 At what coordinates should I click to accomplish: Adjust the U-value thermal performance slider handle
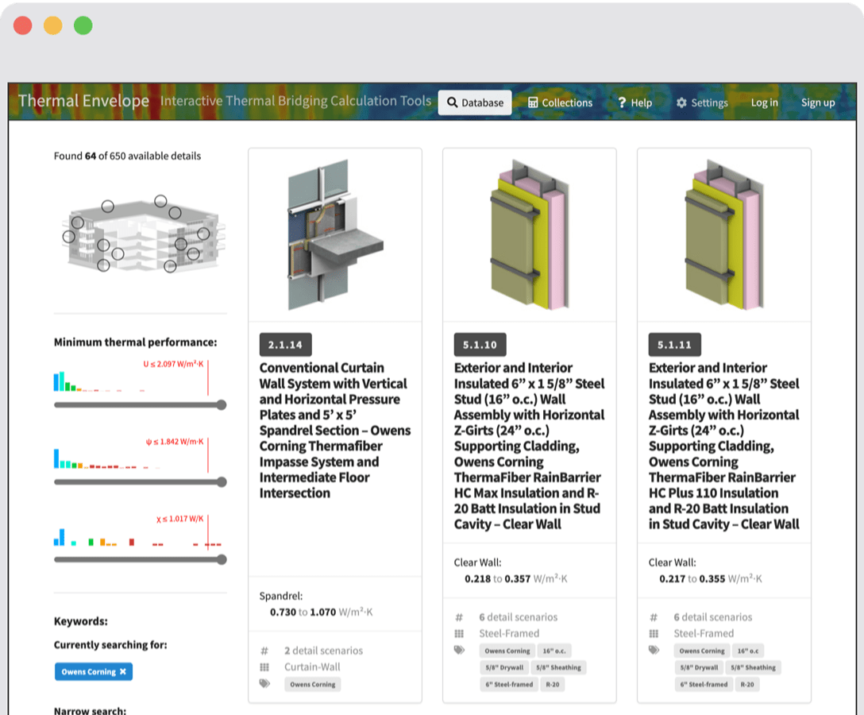222,405
